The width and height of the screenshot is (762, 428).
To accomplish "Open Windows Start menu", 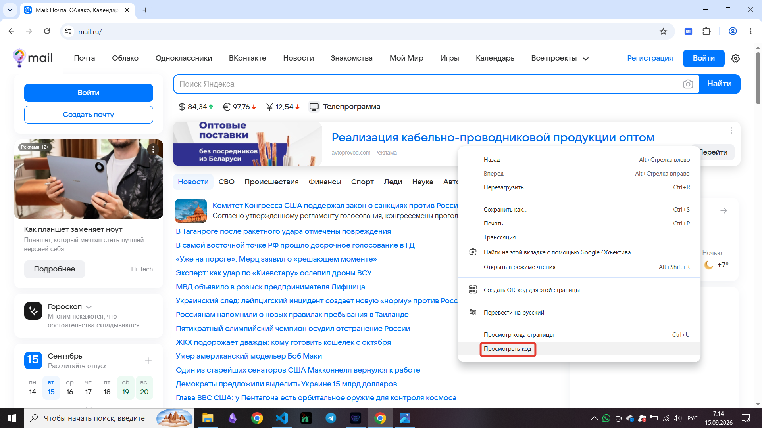I will 12,418.
